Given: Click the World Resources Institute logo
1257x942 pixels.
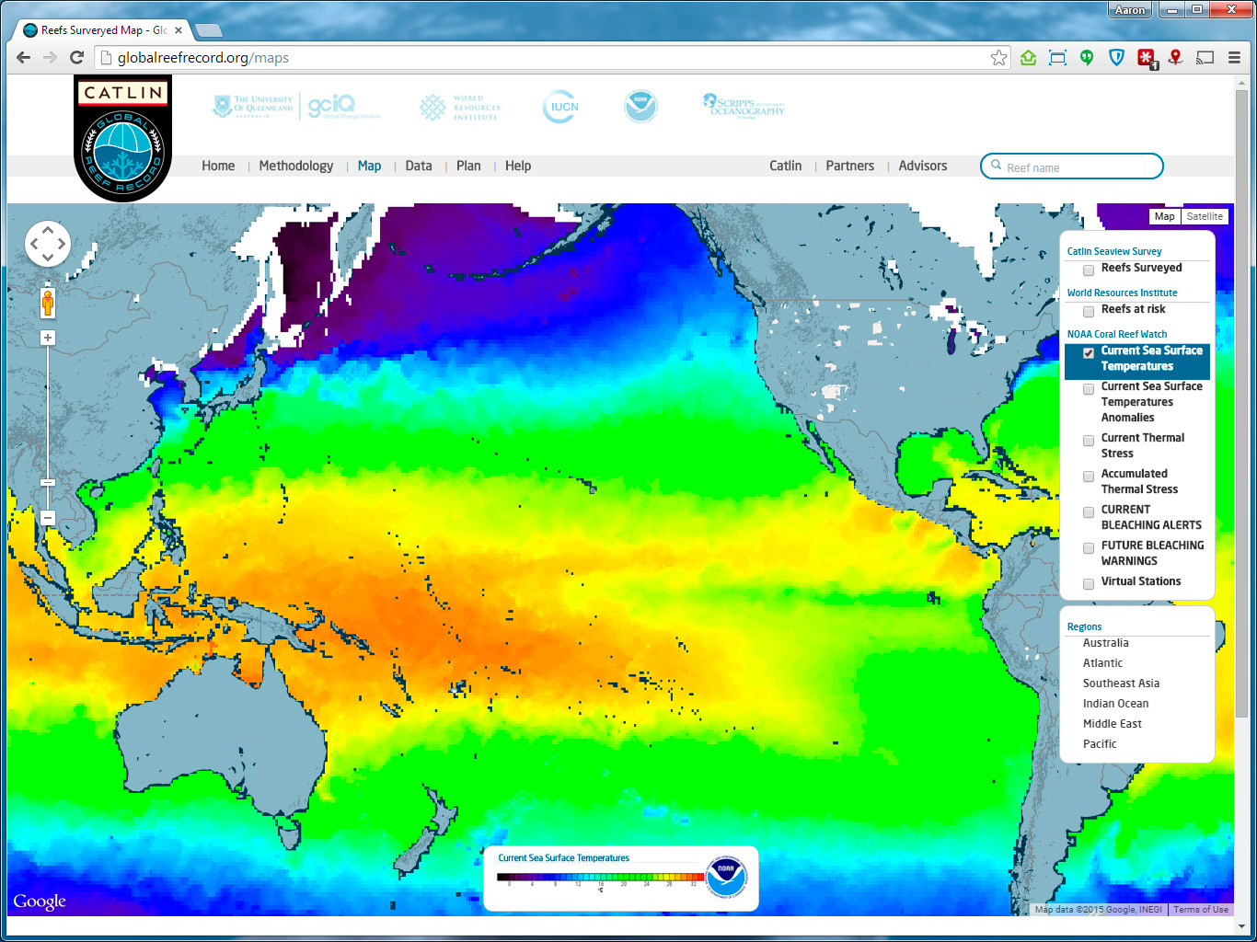Looking at the screenshot, I should point(460,107).
